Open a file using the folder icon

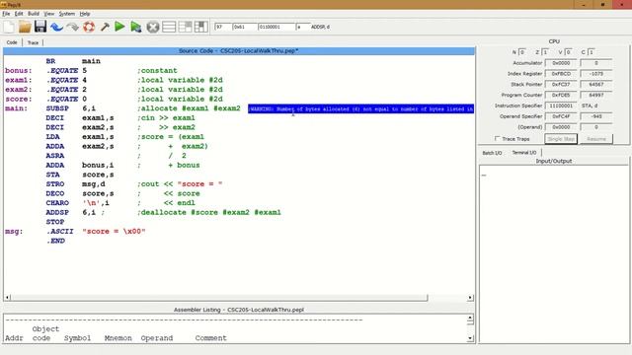25,27
